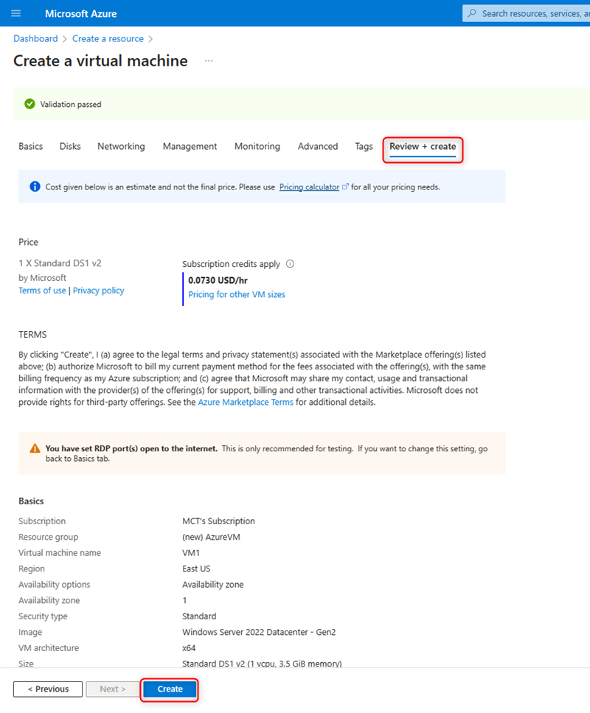Open the ellipsis options beside page title
Image resolution: width=590 pixels, height=713 pixels.
tap(209, 61)
